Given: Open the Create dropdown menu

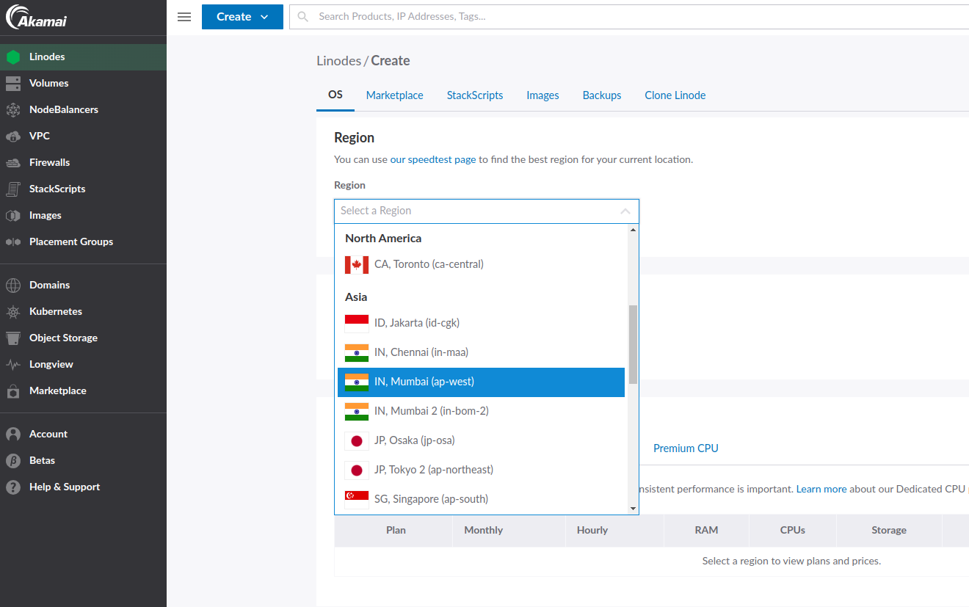Looking at the screenshot, I should pyautogui.click(x=242, y=16).
